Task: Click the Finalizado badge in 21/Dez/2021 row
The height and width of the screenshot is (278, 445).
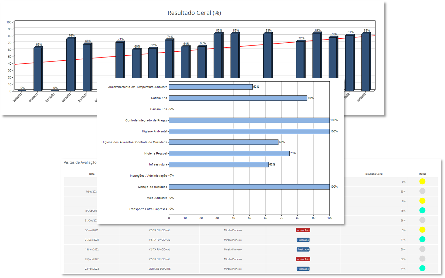Action: click(303, 240)
